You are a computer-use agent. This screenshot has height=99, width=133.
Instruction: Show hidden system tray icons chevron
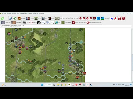click(112, 85)
